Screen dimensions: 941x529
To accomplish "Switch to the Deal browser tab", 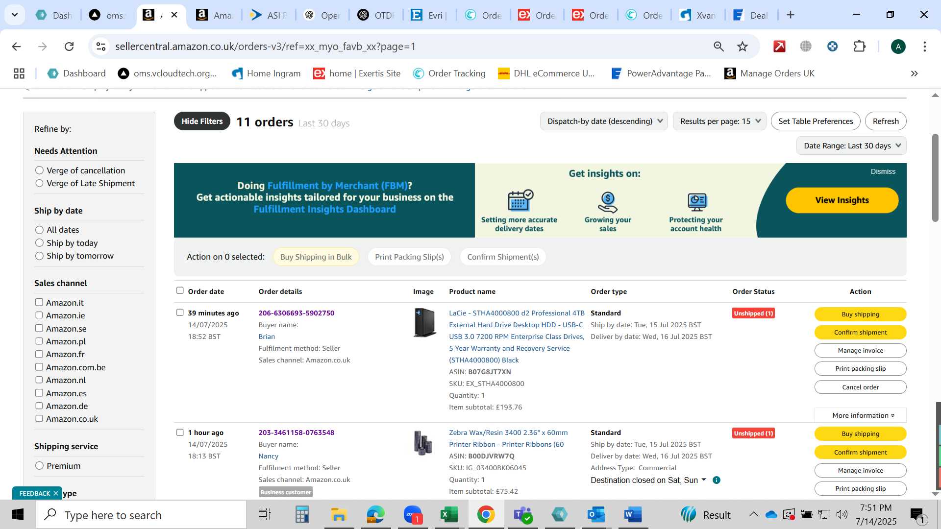I will coord(751,15).
